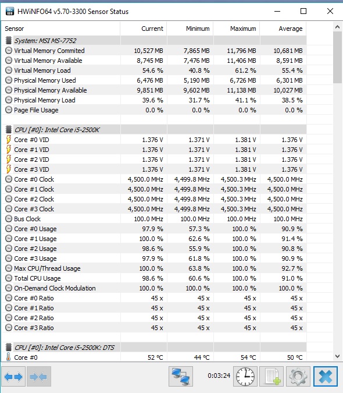Close sensors with blue X button
343x393 pixels.
pos(326,377)
